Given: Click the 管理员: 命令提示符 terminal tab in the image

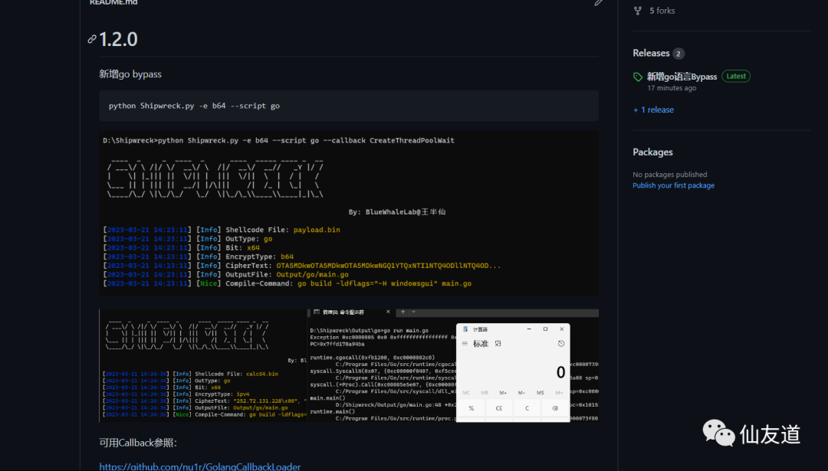Looking at the screenshot, I should (351, 312).
